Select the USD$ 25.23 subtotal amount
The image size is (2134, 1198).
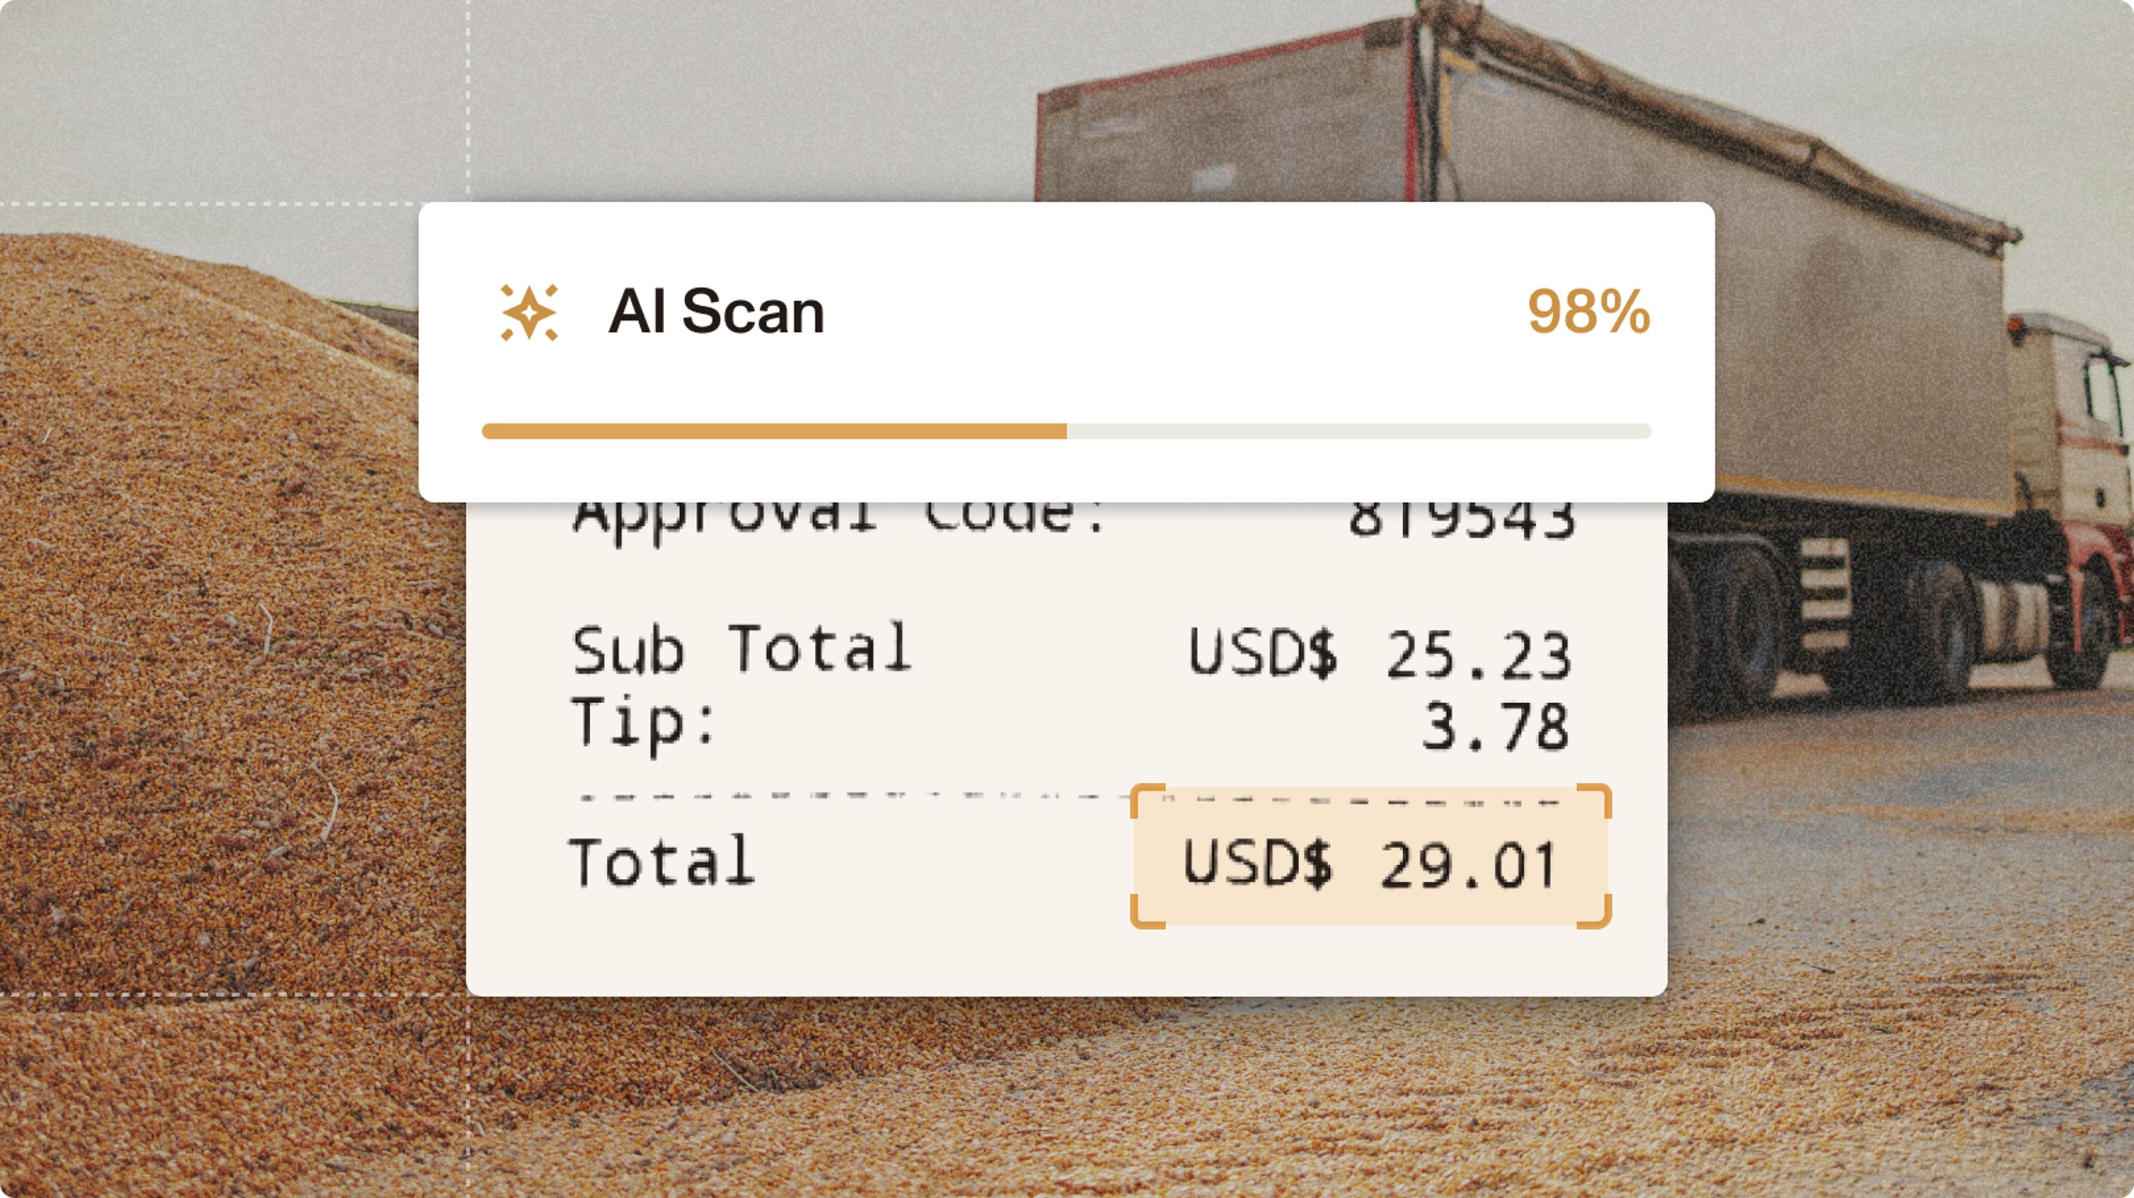click(1378, 654)
